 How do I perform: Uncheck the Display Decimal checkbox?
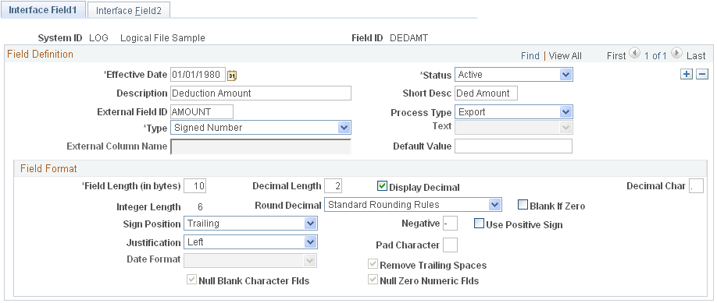coord(382,185)
